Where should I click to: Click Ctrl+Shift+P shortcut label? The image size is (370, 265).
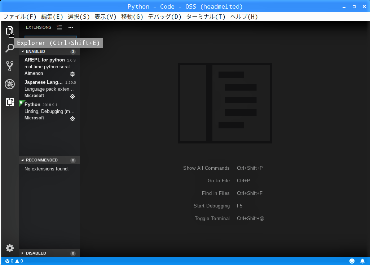point(250,168)
